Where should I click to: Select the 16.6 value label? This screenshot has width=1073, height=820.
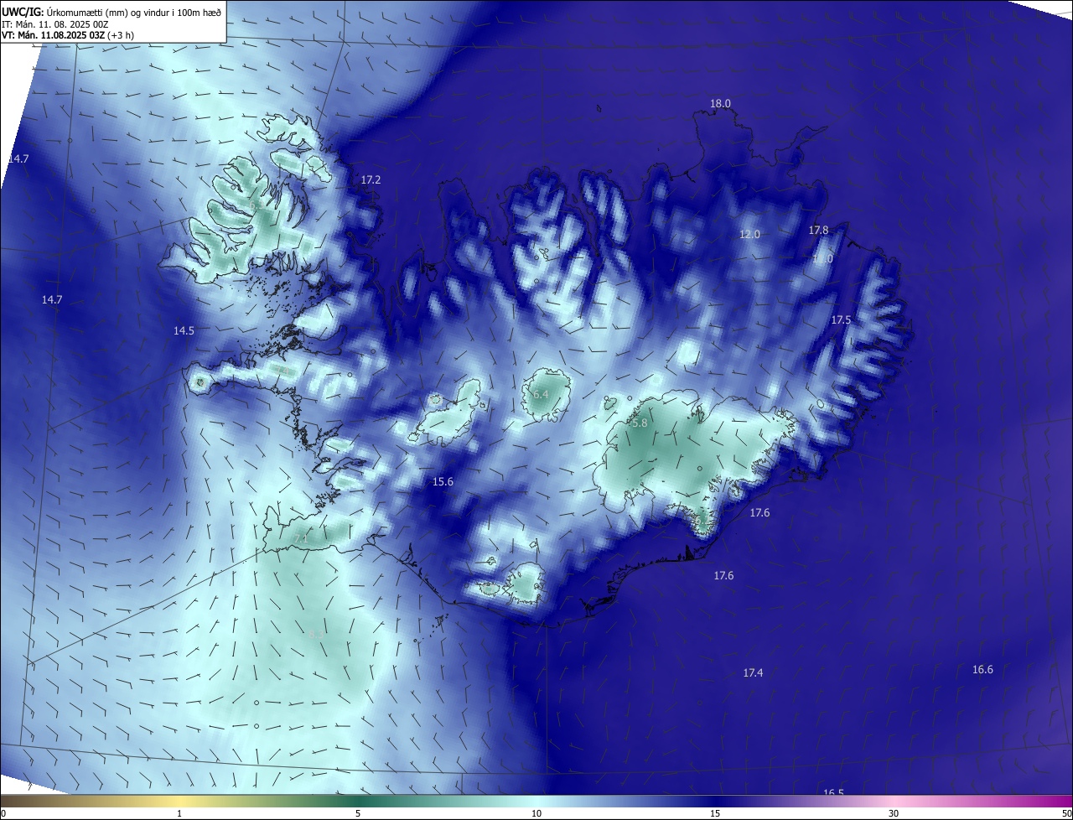pos(982,670)
